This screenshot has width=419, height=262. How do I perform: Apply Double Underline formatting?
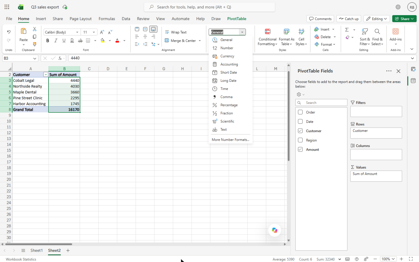click(72, 40)
